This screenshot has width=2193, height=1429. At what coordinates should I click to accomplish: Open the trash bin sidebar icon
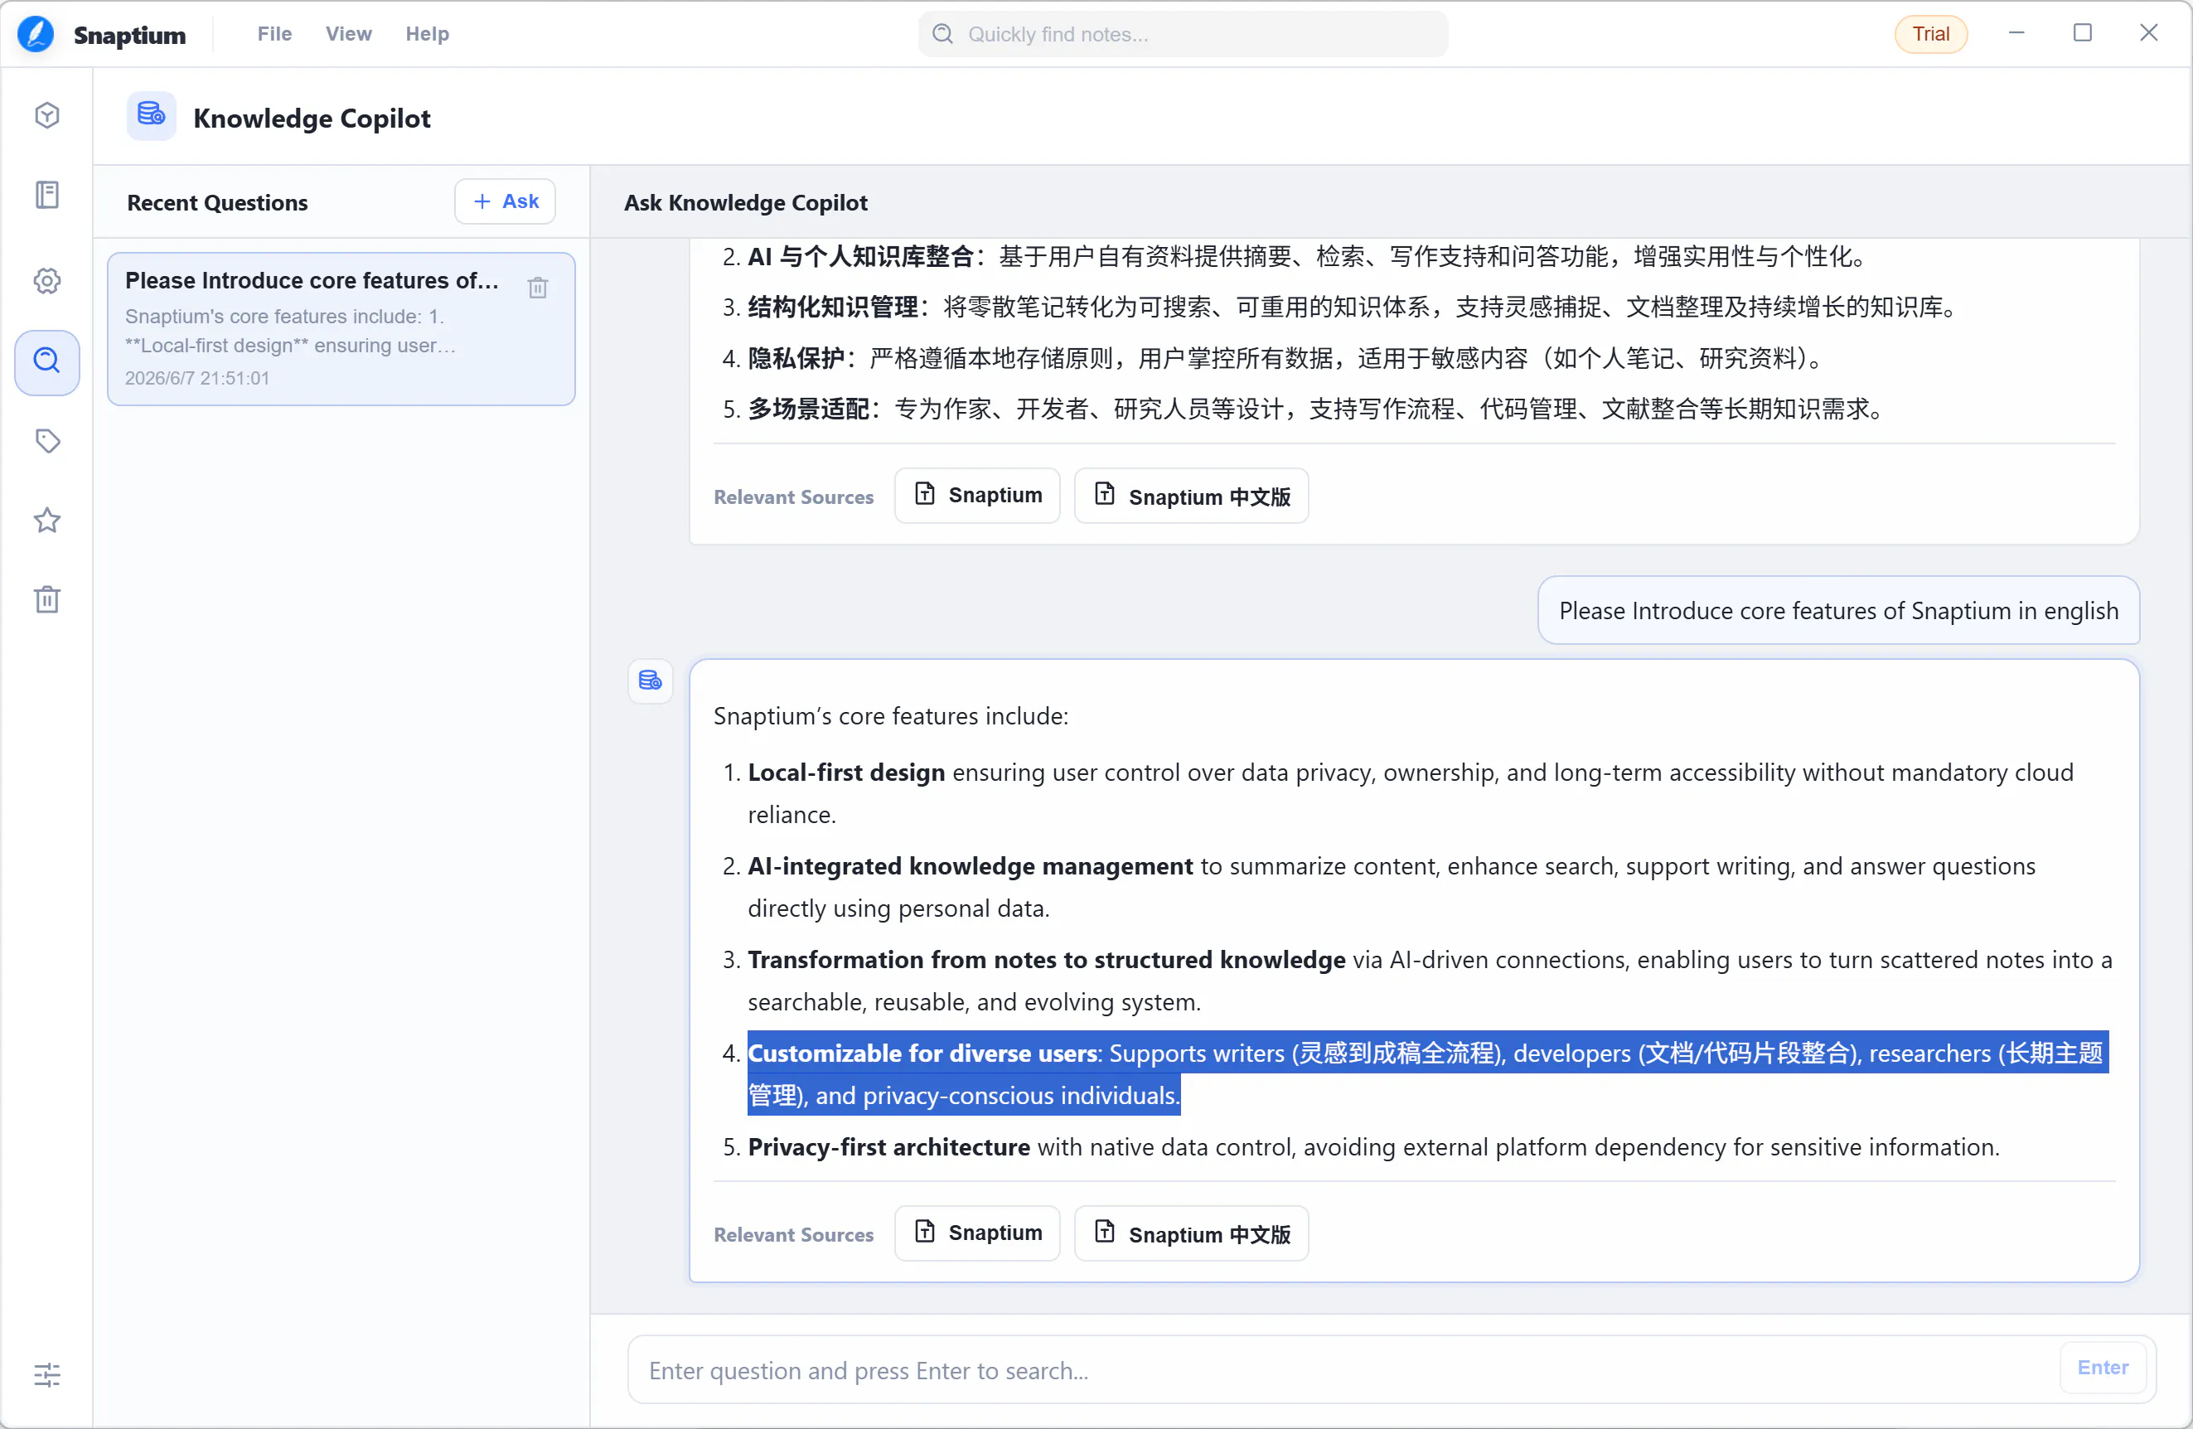(x=47, y=599)
